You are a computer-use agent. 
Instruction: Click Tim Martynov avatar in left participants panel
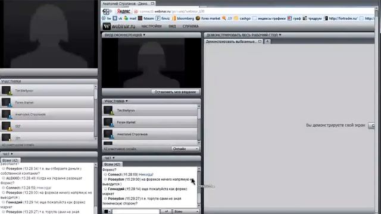pos(7,90)
